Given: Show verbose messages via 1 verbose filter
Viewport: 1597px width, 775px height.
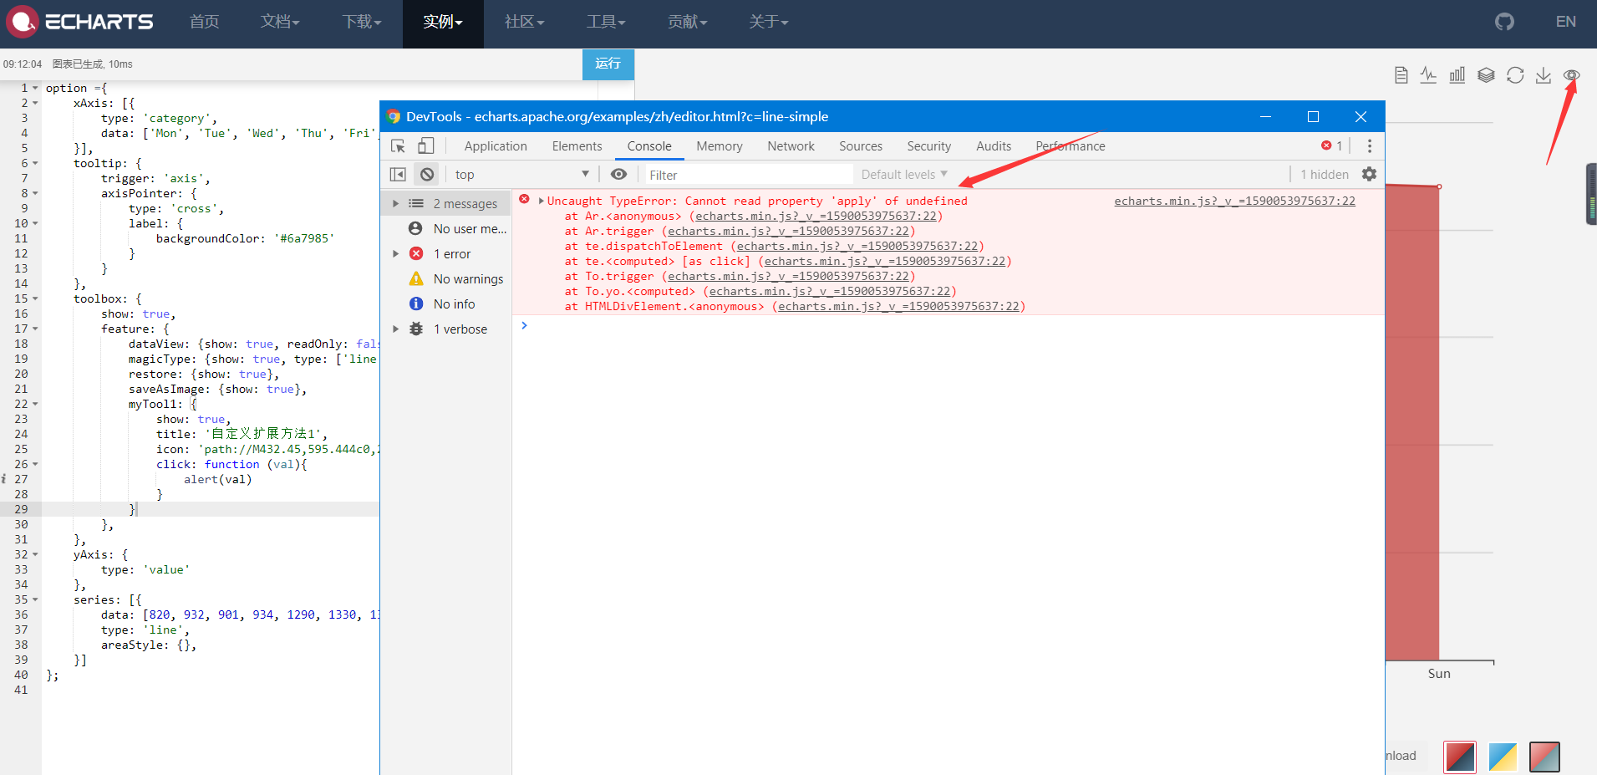Looking at the screenshot, I should click(x=461, y=329).
